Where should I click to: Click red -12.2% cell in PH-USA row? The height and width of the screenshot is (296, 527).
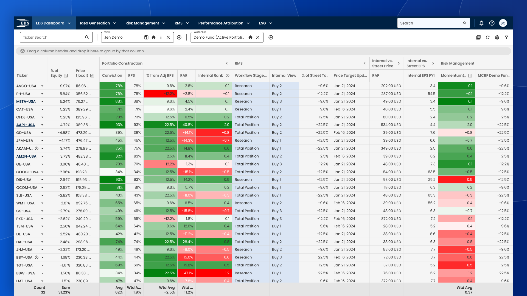click(161, 94)
